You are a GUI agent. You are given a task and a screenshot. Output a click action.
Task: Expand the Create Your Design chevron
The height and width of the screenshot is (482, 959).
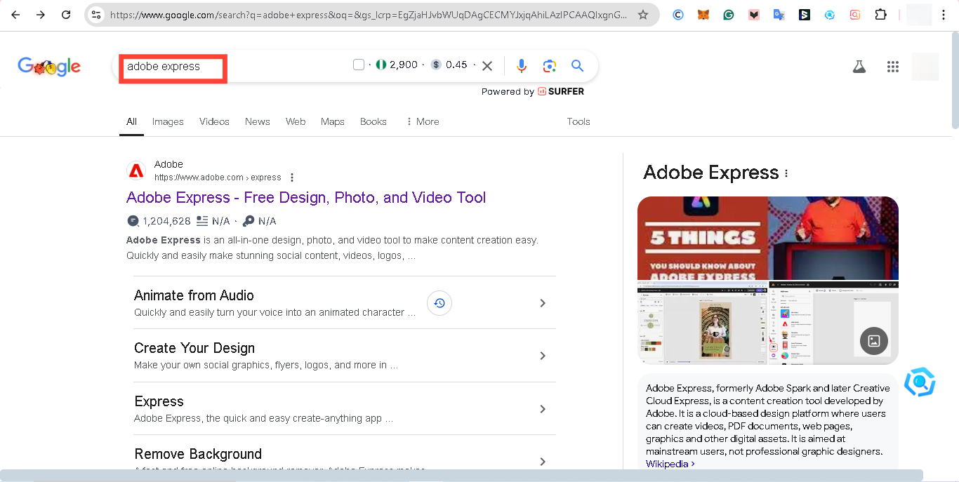542,356
